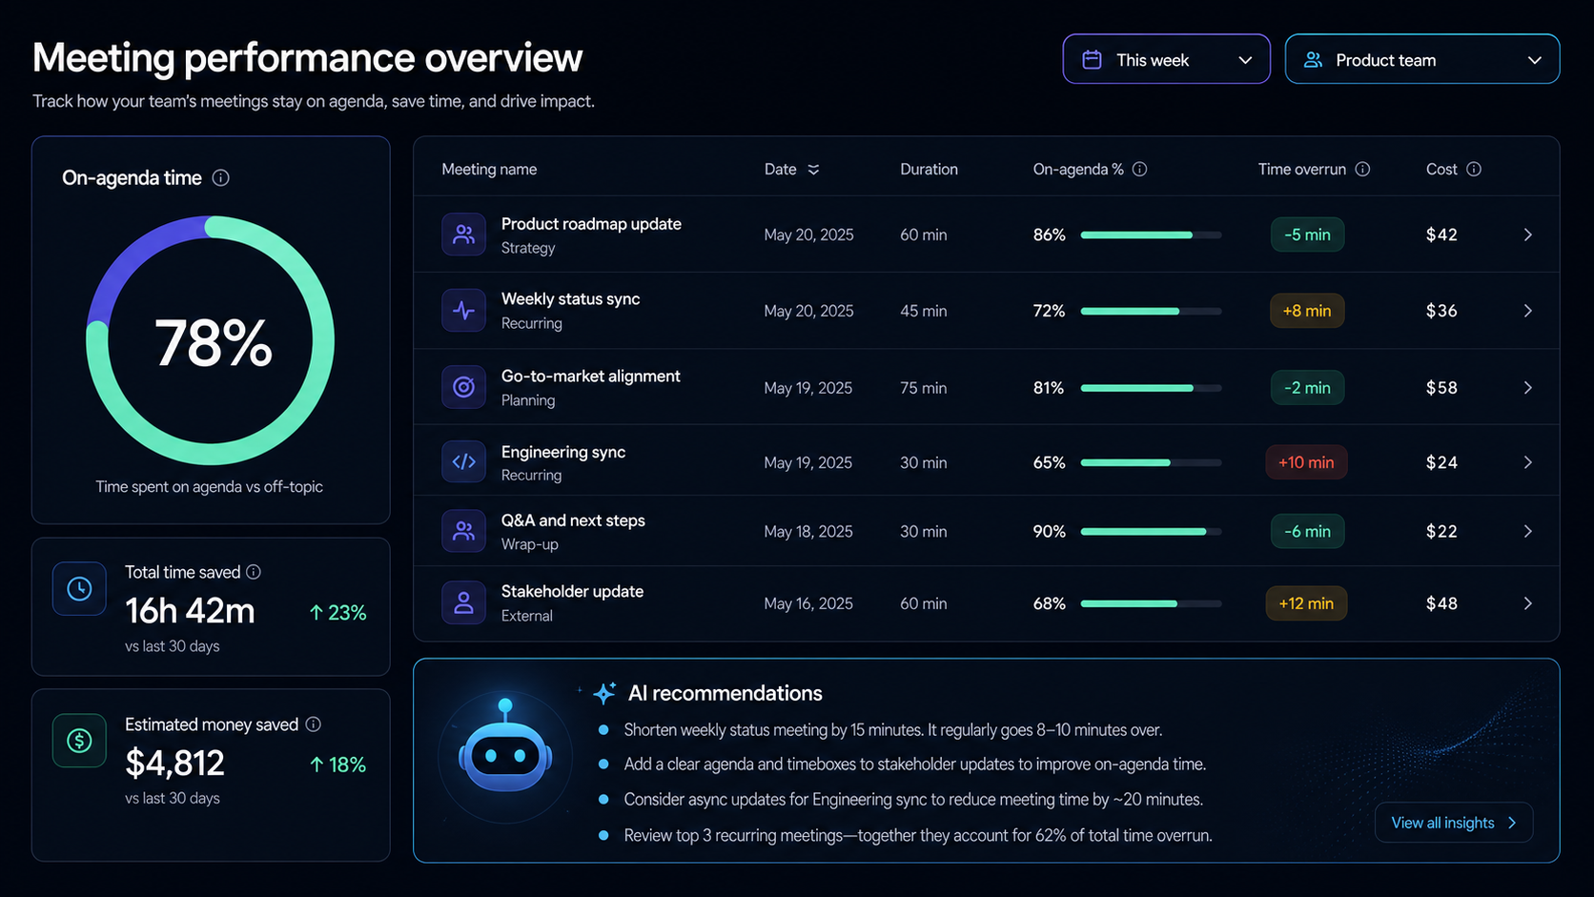Click recommendation about stakeholder update timeboxes

915,764
